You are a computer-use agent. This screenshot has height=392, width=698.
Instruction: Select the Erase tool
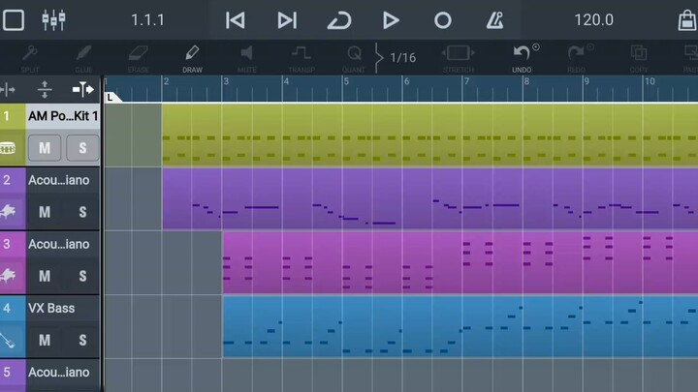(x=138, y=56)
